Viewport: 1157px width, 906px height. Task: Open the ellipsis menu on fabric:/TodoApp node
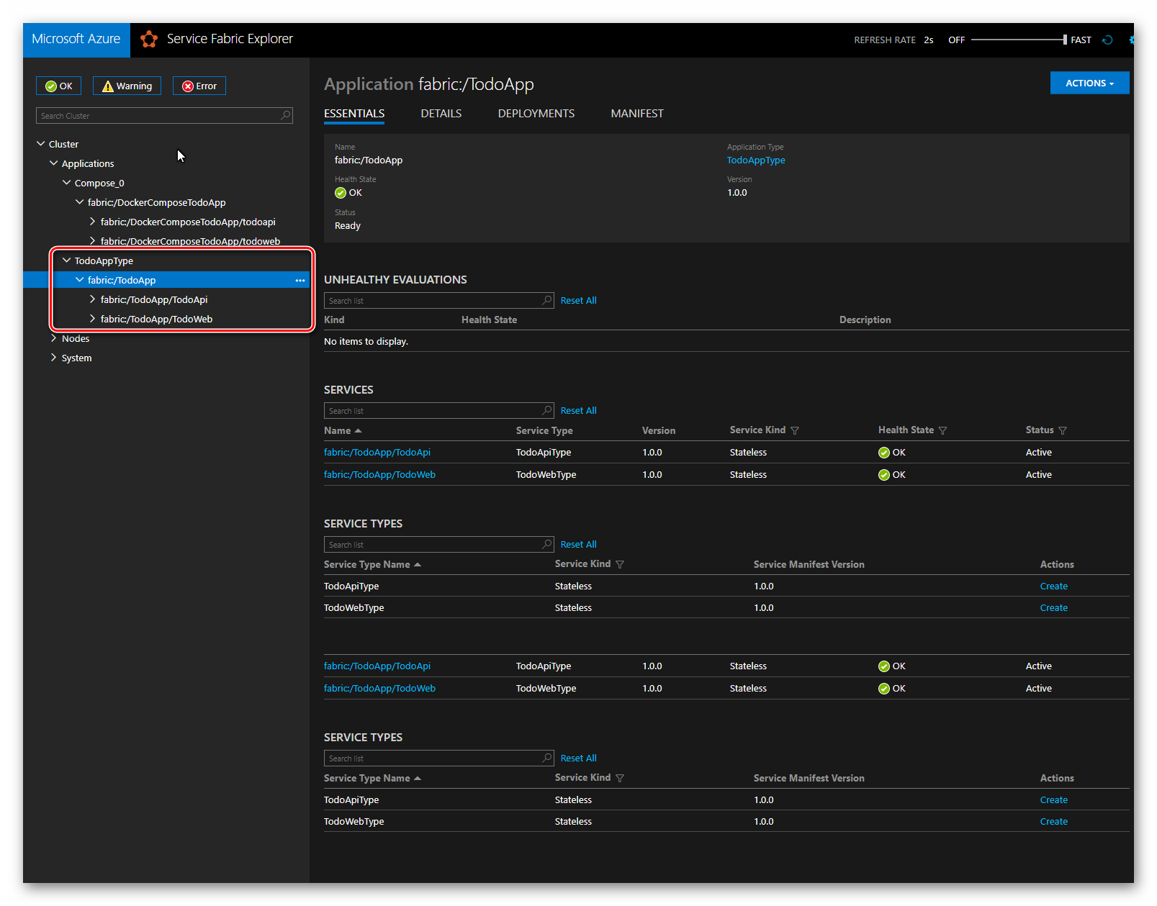(300, 281)
